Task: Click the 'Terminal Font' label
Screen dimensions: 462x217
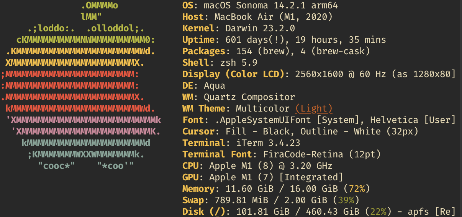Action: (x=217, y=155)
